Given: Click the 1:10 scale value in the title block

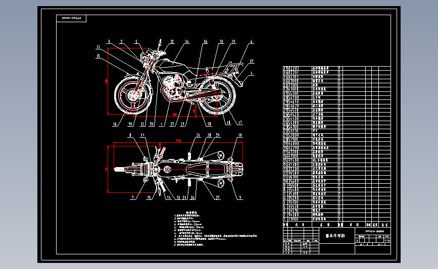Looking at the screenshot, I should tap(387, 240).
